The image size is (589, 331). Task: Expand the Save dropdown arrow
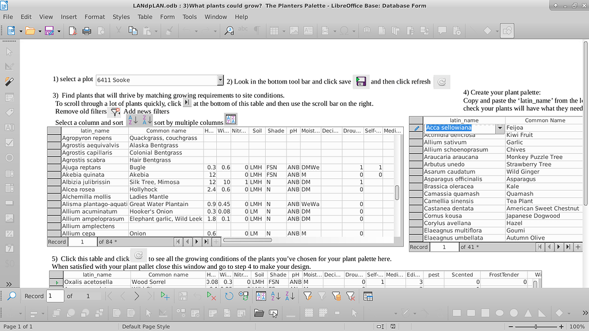pos(59,31)
